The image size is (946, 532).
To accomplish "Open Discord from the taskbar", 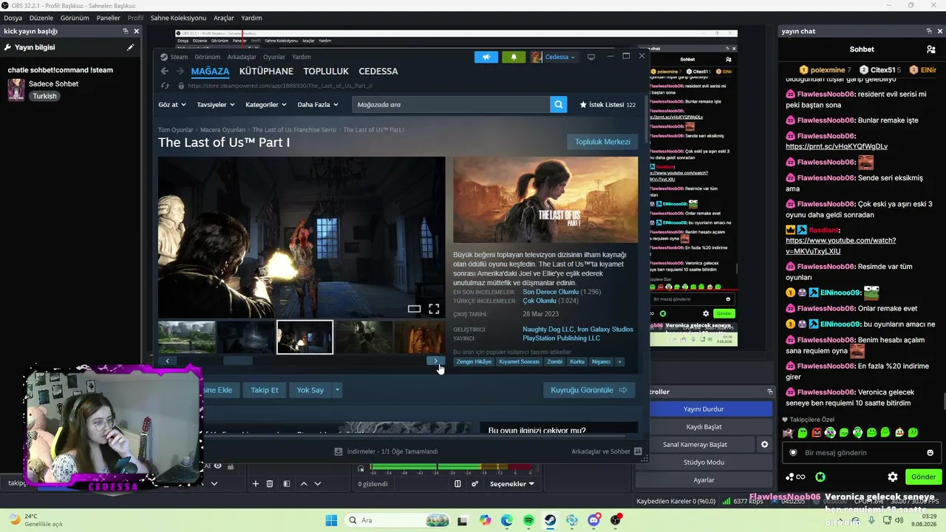I will 594,520.
